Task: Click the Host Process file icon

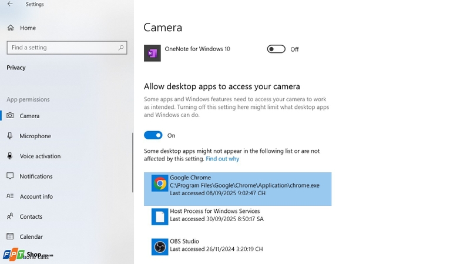Action: point(160,216)
